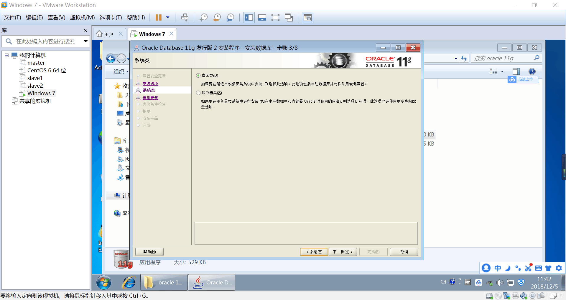Screen dimensions: 566x300
Task: Switch to Unity mode icon
Action: tap(289, 18)
